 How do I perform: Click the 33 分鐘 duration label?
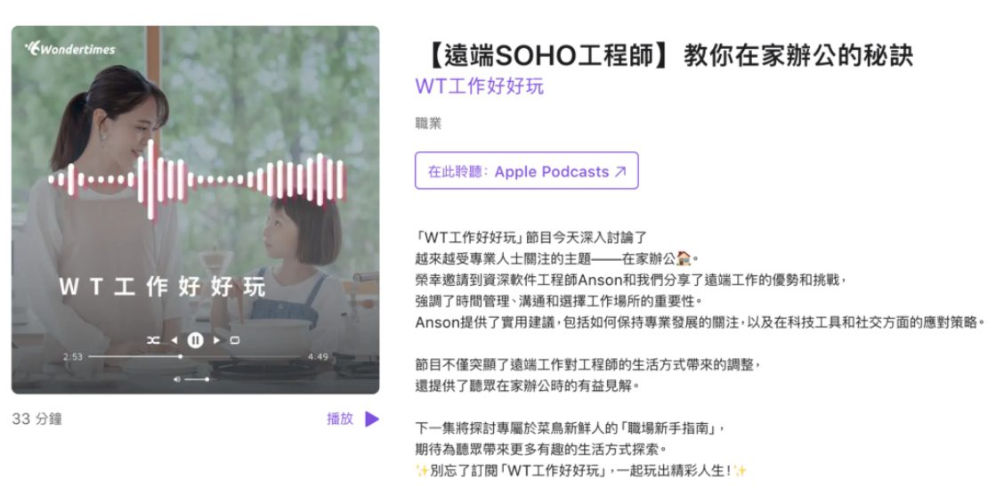(x=37, y=420)
